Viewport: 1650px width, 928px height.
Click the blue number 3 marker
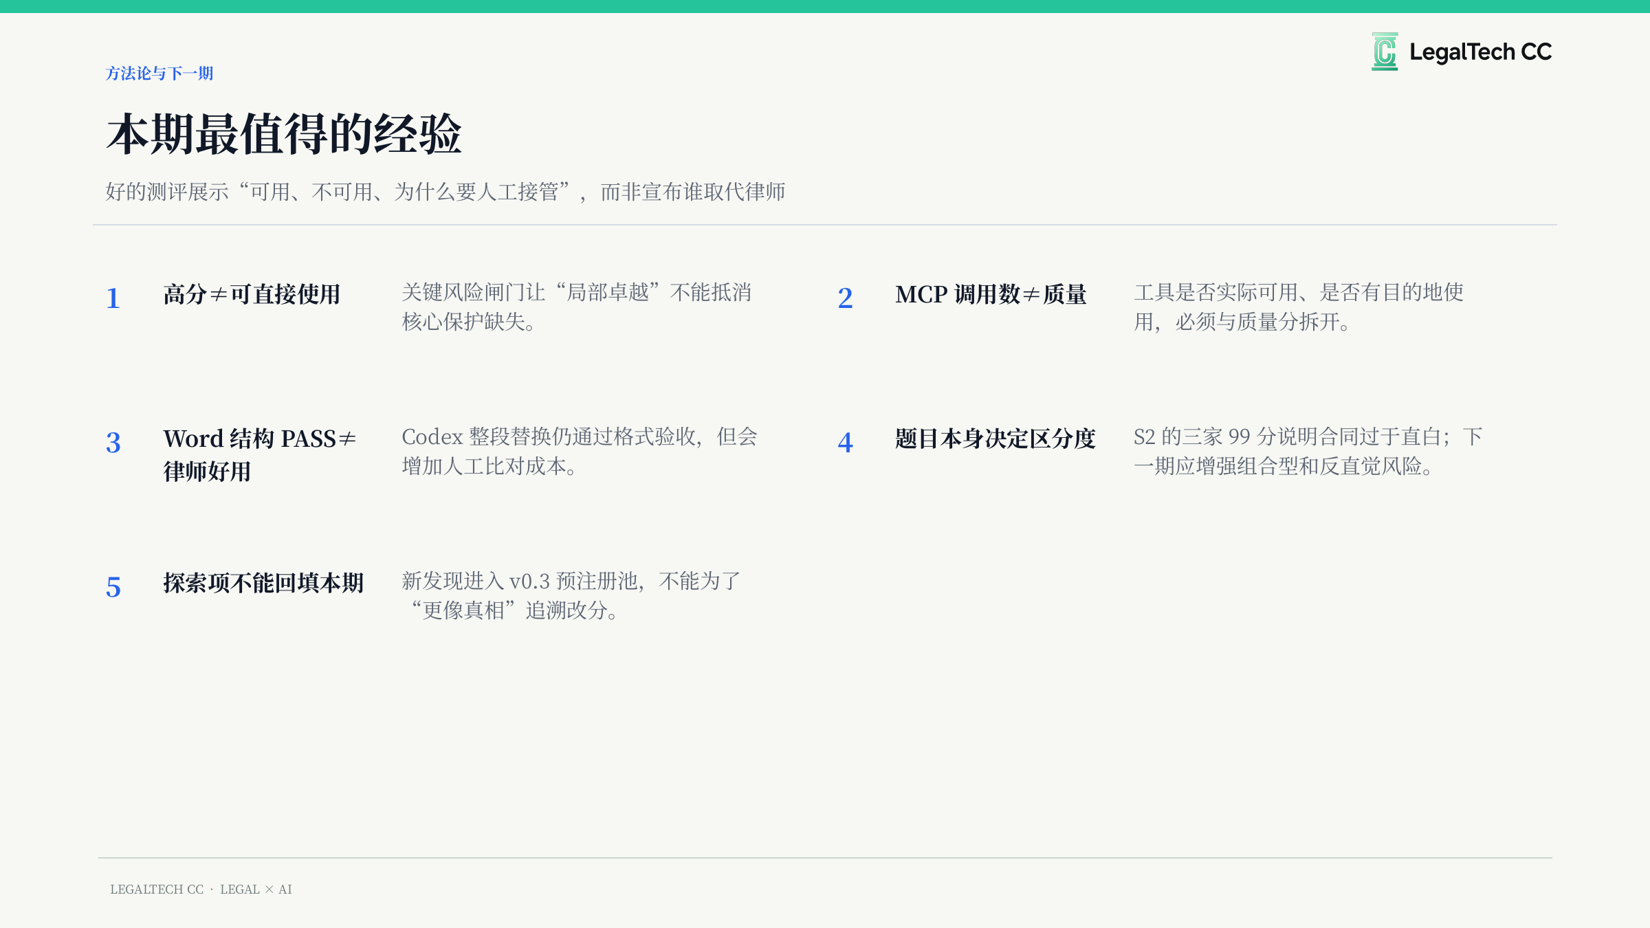pos(113,443)
